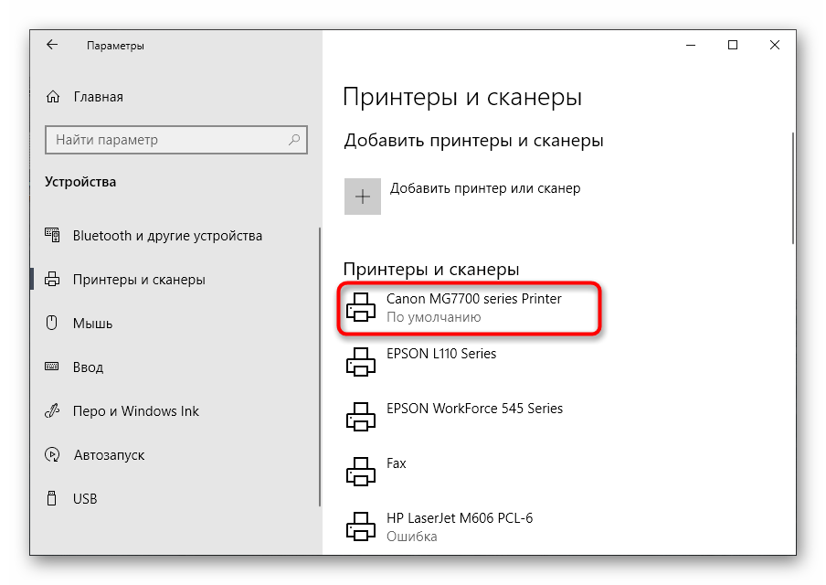826x585 pixels.
Task: Maximize the Параметры window
Action: [733, 45]
